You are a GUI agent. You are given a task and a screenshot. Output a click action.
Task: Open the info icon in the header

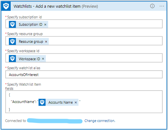tap(152, 6)
